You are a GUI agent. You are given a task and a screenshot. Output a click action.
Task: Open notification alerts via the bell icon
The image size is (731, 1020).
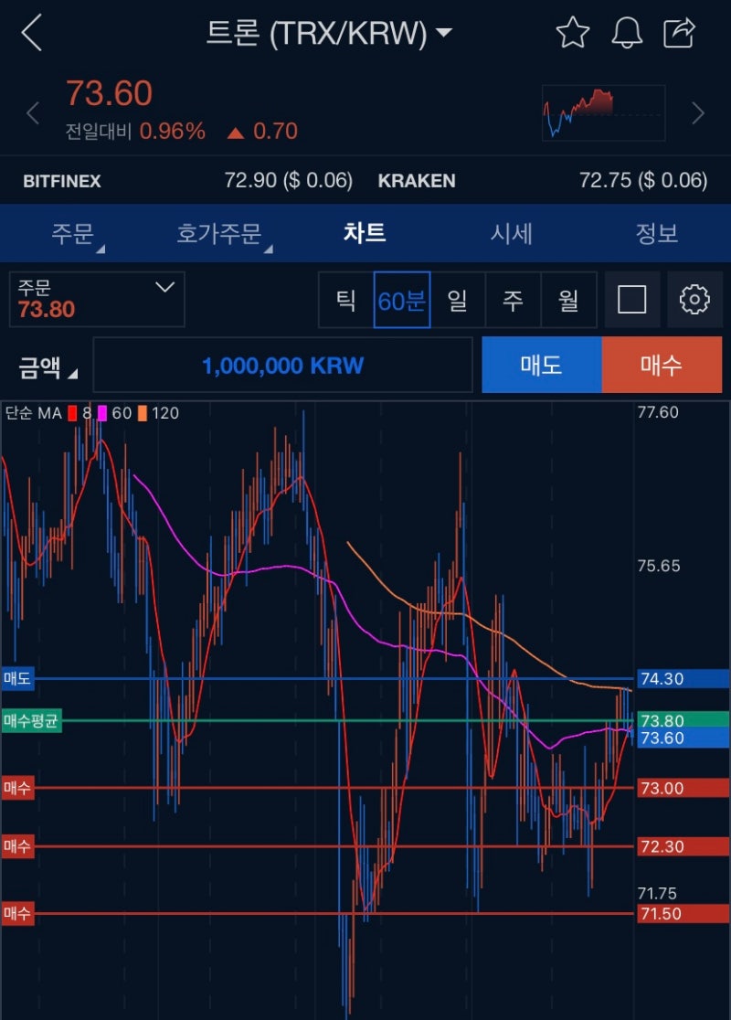tap(626, 31)
